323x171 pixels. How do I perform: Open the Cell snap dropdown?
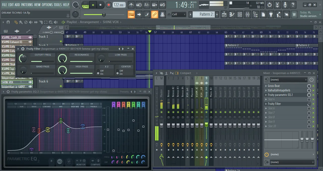(x=179, y=14)
